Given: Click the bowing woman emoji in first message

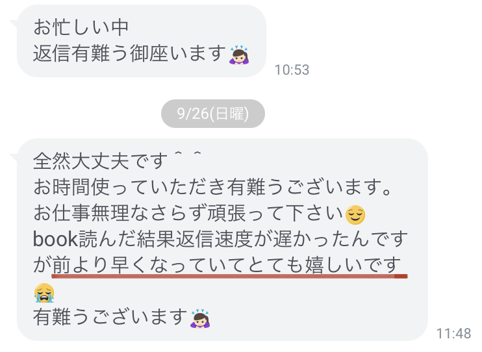Looking at the screenshot, I should (x=239, y=55).
